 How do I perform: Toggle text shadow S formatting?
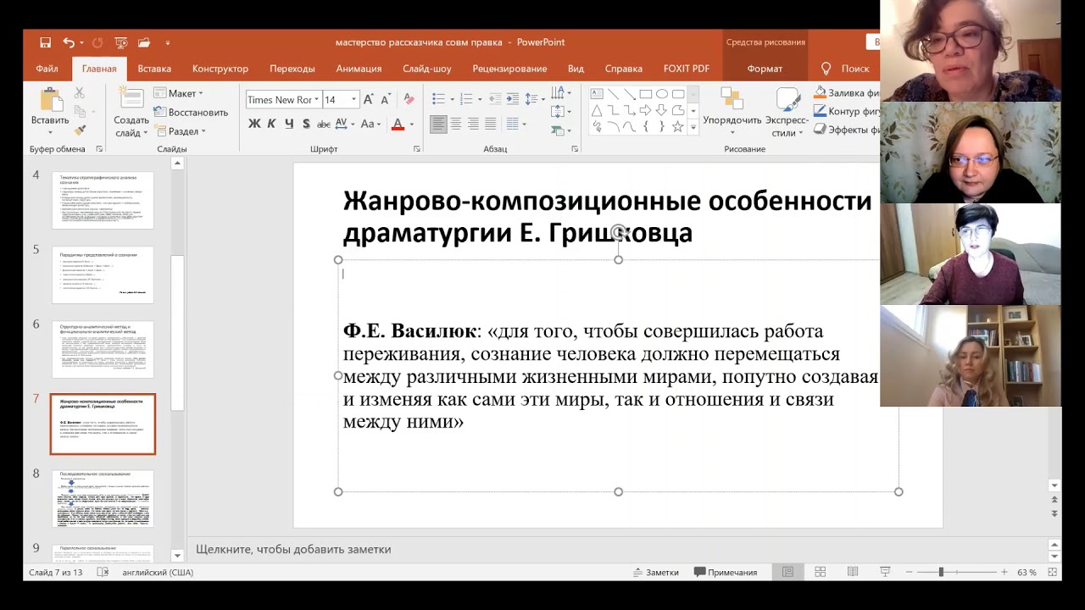tap(306, 124)
